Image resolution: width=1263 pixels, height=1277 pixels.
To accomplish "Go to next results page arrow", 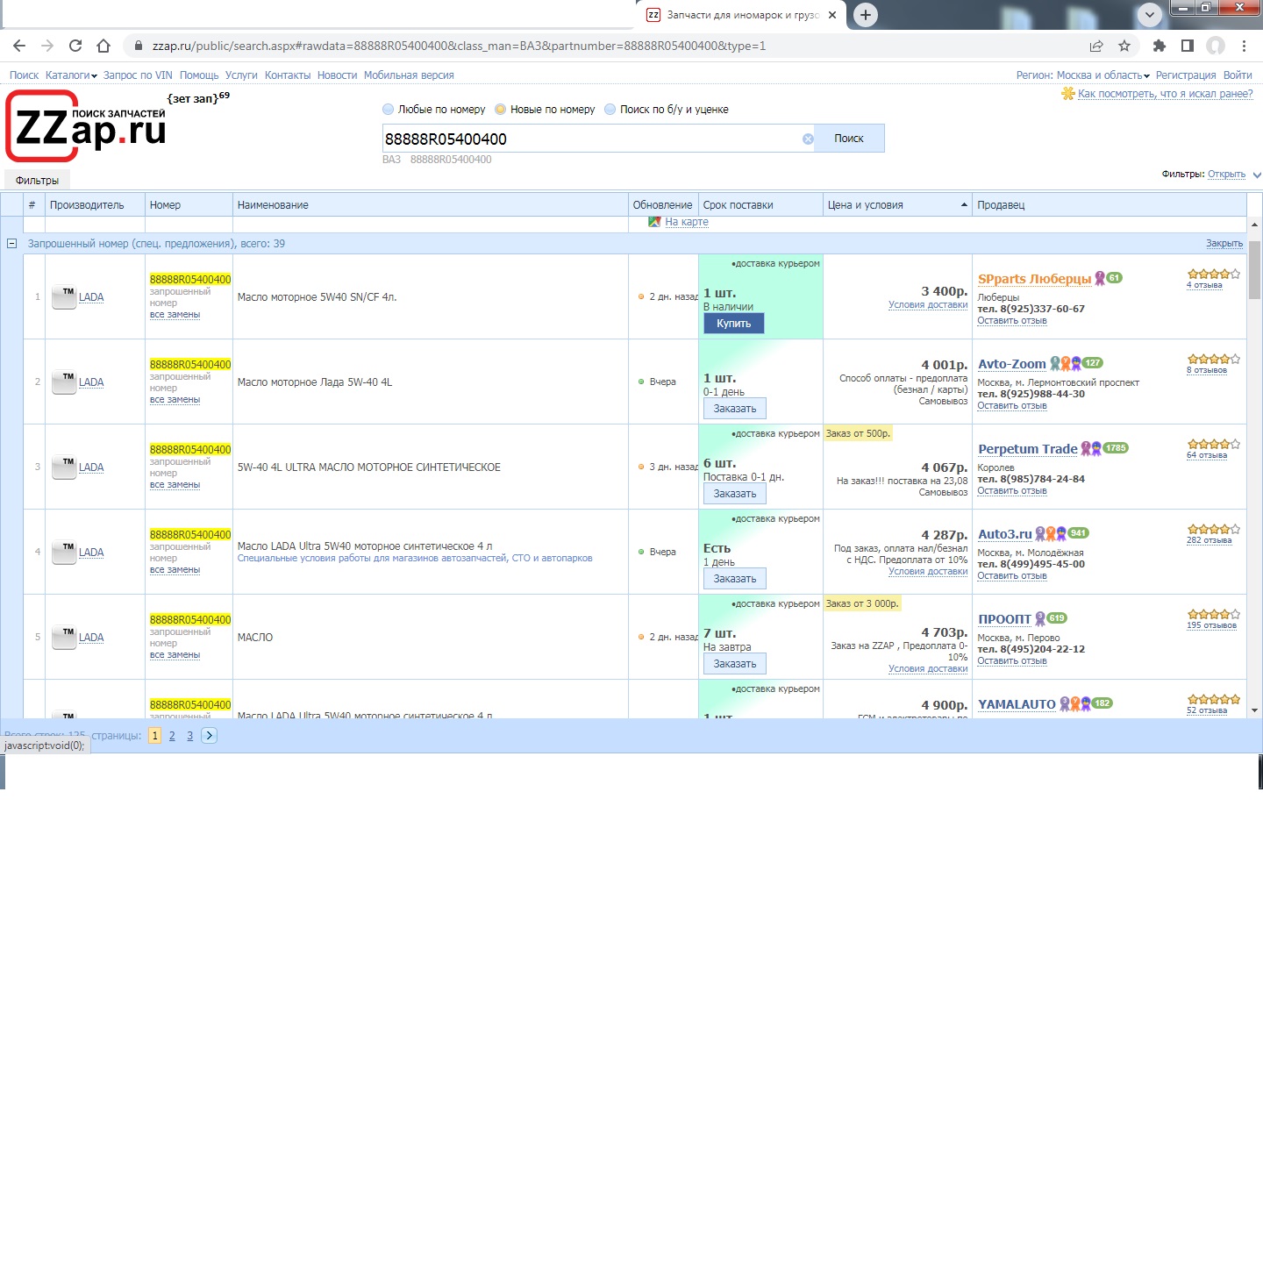I will [209, 736].
